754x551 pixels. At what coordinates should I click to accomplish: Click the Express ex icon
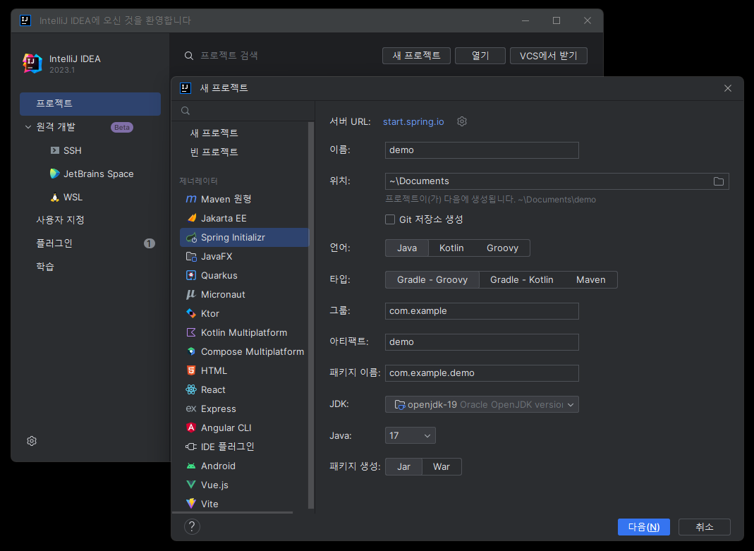tap(191, 408)
